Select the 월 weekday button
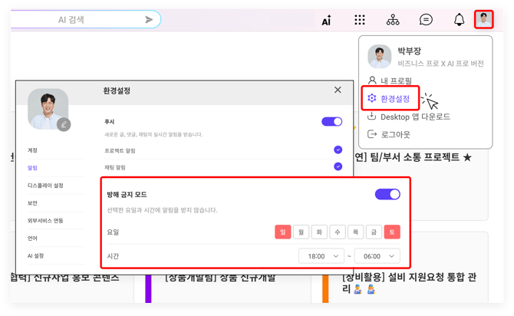 coord(301,232)
